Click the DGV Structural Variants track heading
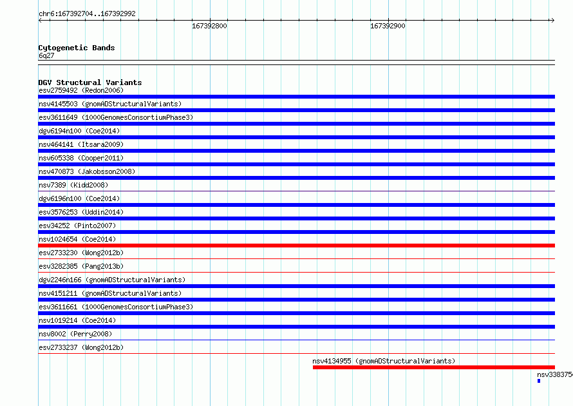Viewport: 573px width, 406px height. [x=90, y=82]
